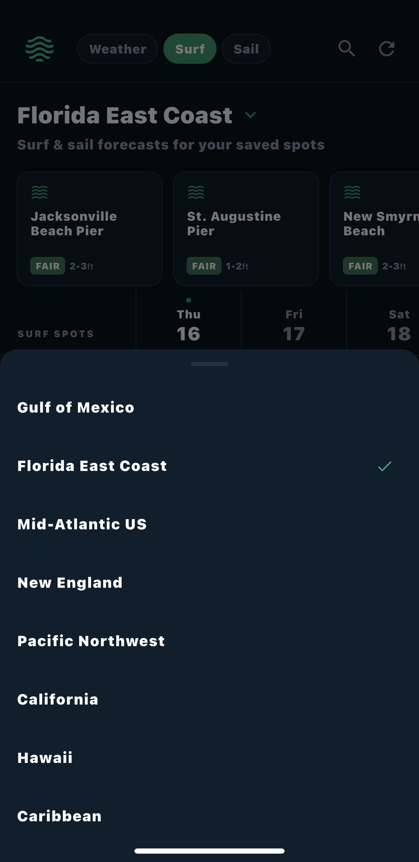
Task: Select Fri 17 date column
Action: [294, 325]
